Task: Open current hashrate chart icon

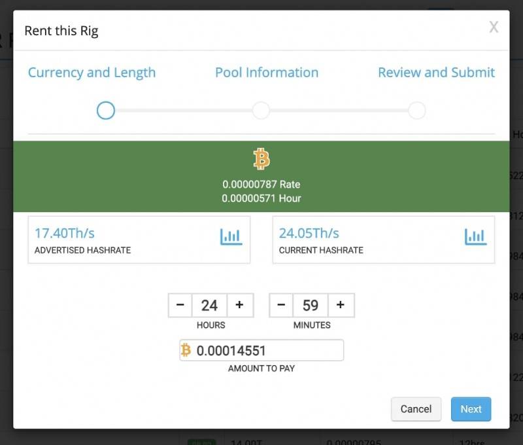Action: tap(476, 237)
